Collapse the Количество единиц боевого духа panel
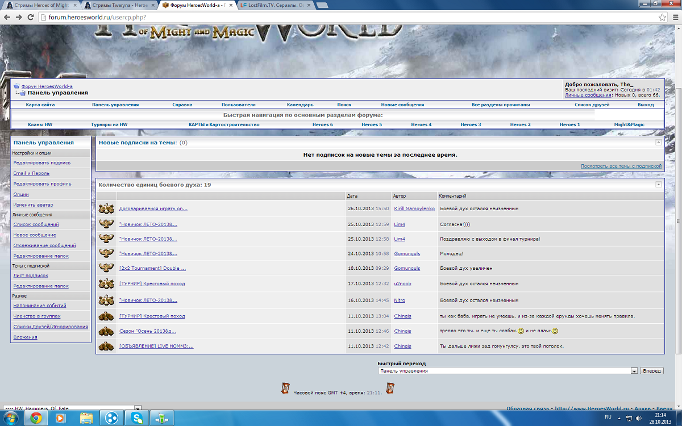This screenshot has height=426, width=682. coord(659,185)
